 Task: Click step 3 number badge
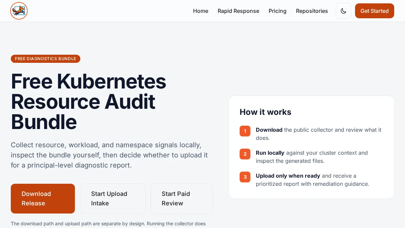click(x=245, y=177)
